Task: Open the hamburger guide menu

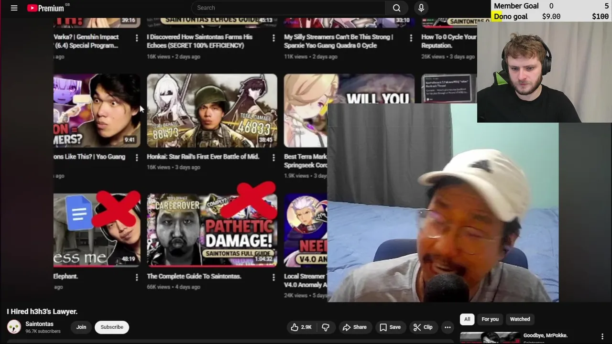Action: point(14,8)
